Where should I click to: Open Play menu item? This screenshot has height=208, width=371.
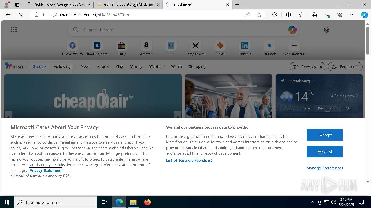coord(119,66)
